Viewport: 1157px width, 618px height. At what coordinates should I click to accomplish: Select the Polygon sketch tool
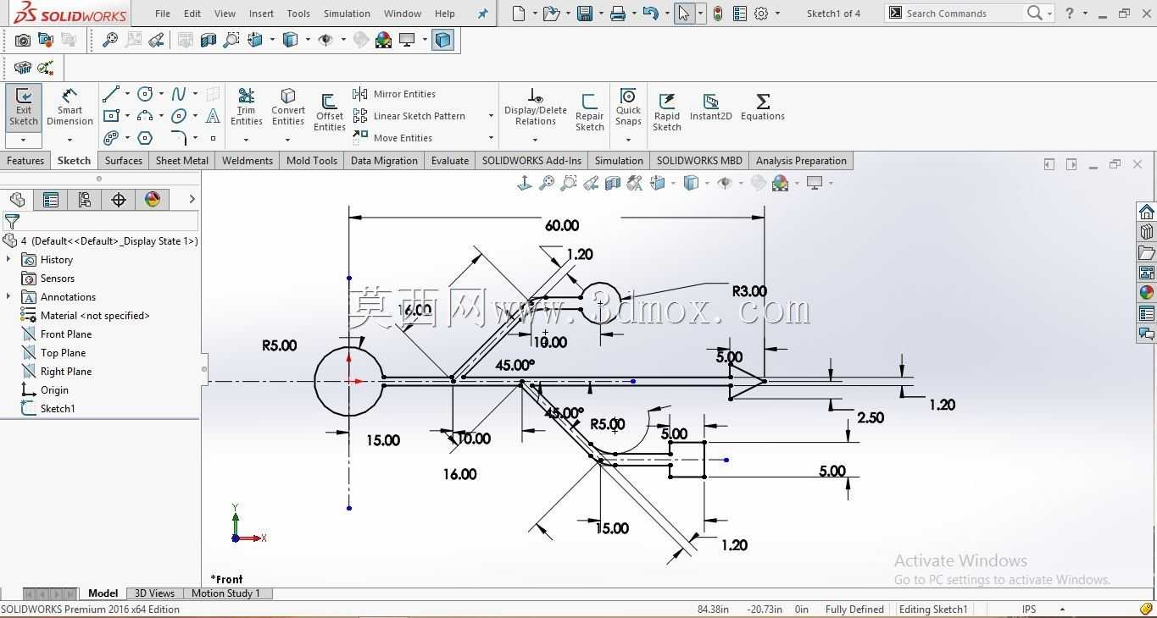click(145, 138)
